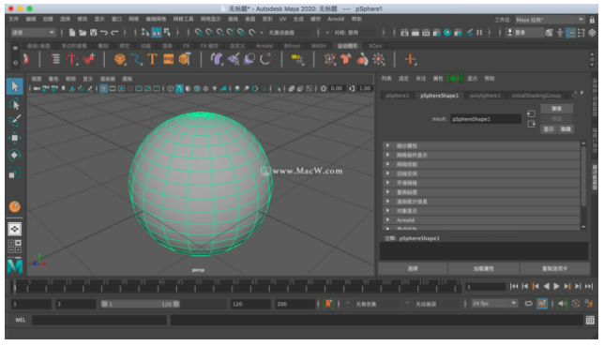Switch to the initialShadingGroup tab
This screenshot has width=604, height=346.
tap(536, 96)
